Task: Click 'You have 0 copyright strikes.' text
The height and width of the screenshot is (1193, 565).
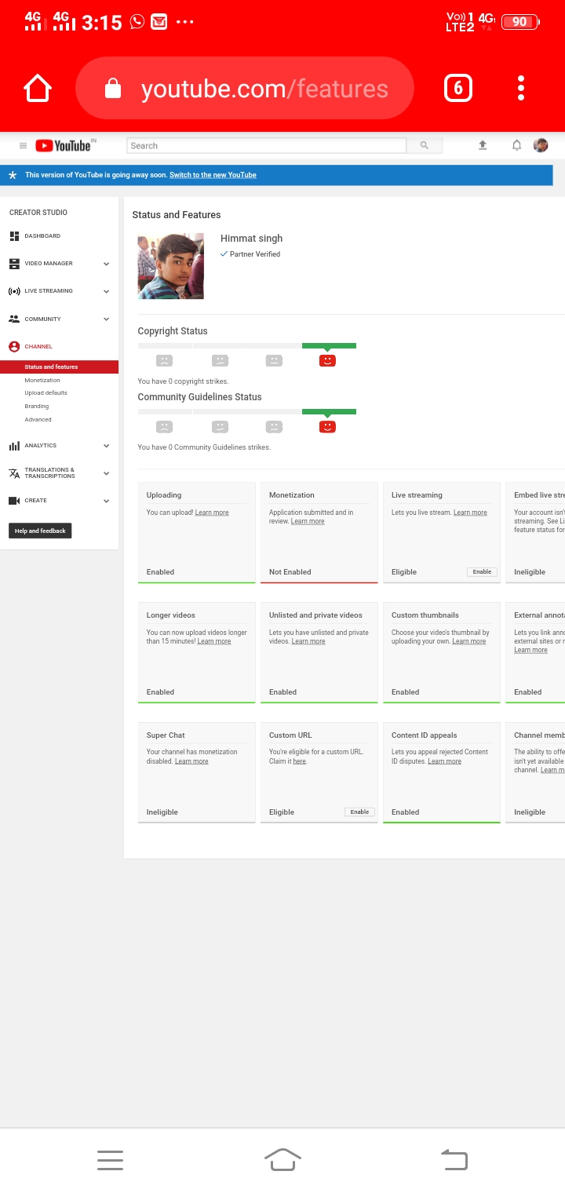Action: (x=184, y=381)
